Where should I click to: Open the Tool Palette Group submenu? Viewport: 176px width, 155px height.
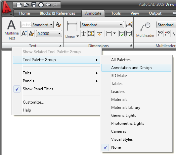pos(57,60)
